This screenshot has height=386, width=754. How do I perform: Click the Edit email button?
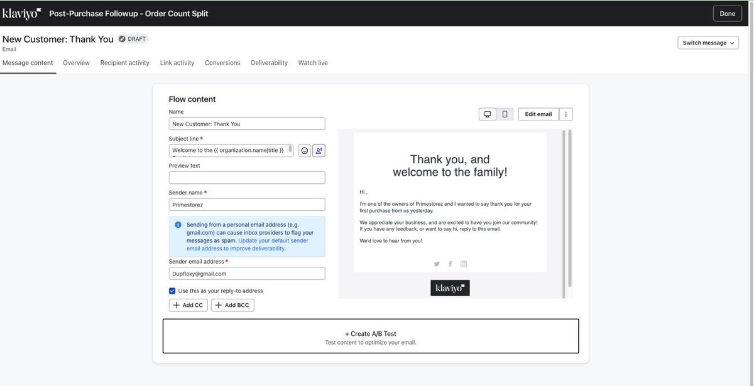point(538,114)
